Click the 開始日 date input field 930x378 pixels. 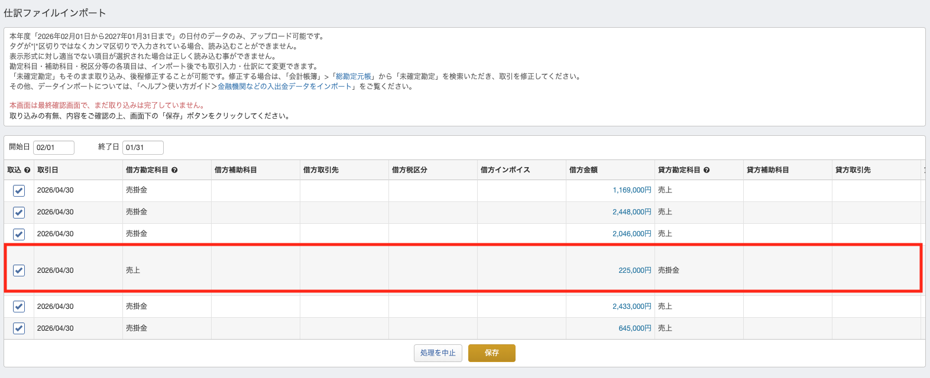[53, 148]
